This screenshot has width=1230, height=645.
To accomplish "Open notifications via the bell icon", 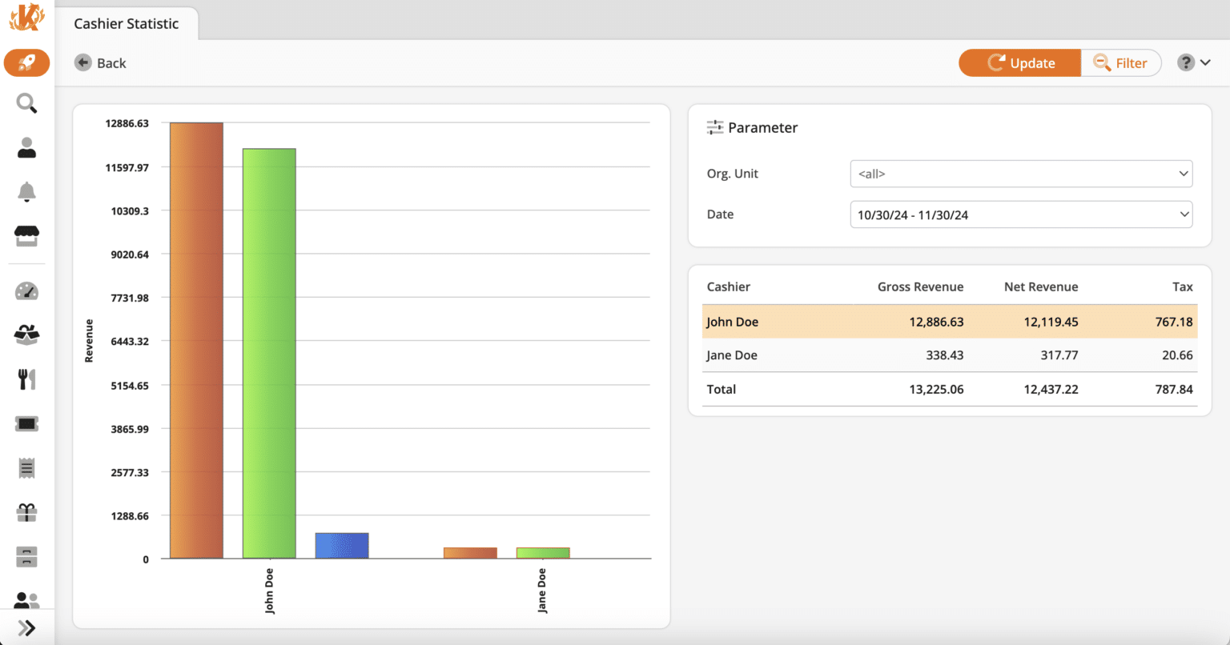I will coord(26,190).
